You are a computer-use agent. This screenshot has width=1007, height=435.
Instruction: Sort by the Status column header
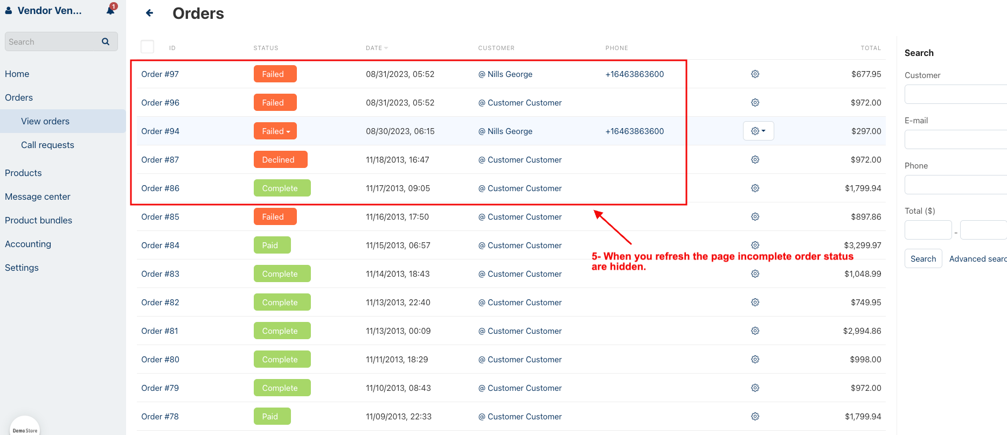pos(266,48)
